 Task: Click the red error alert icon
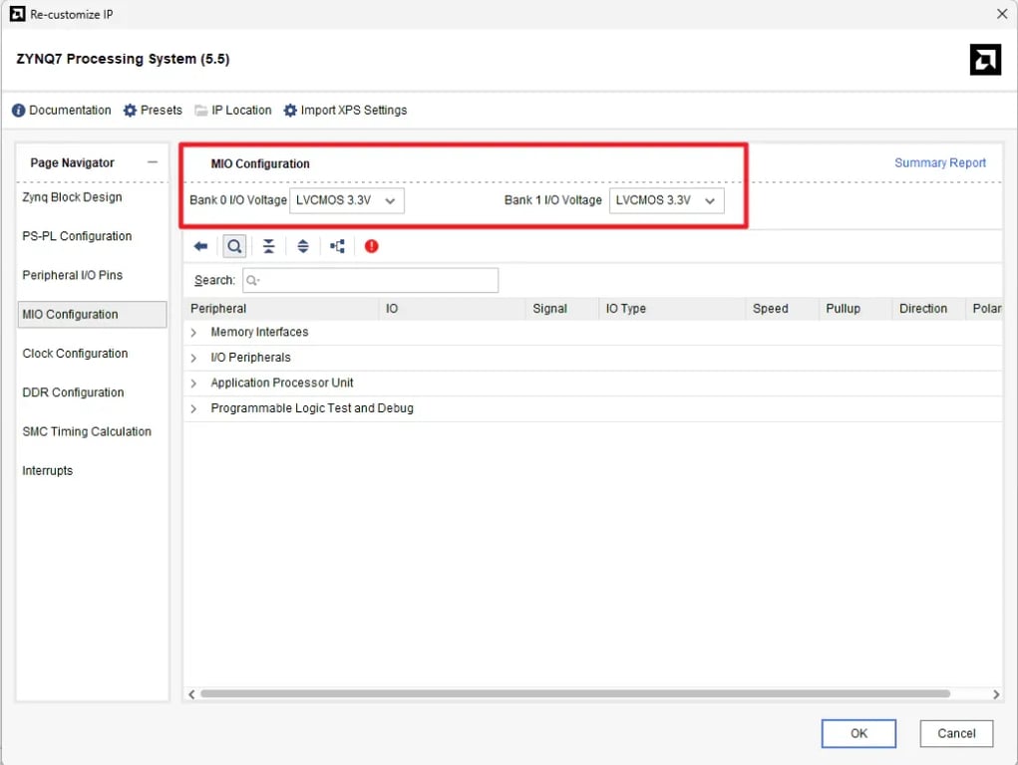point(371,247)
